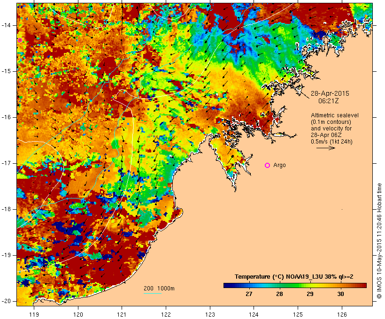385x319 pixels.
Task: Click the time text '06:21Z'
Action: 329,101
